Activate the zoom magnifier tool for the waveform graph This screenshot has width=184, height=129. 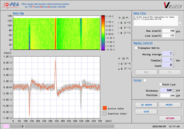pyautogui.click(x=123, y=59)
